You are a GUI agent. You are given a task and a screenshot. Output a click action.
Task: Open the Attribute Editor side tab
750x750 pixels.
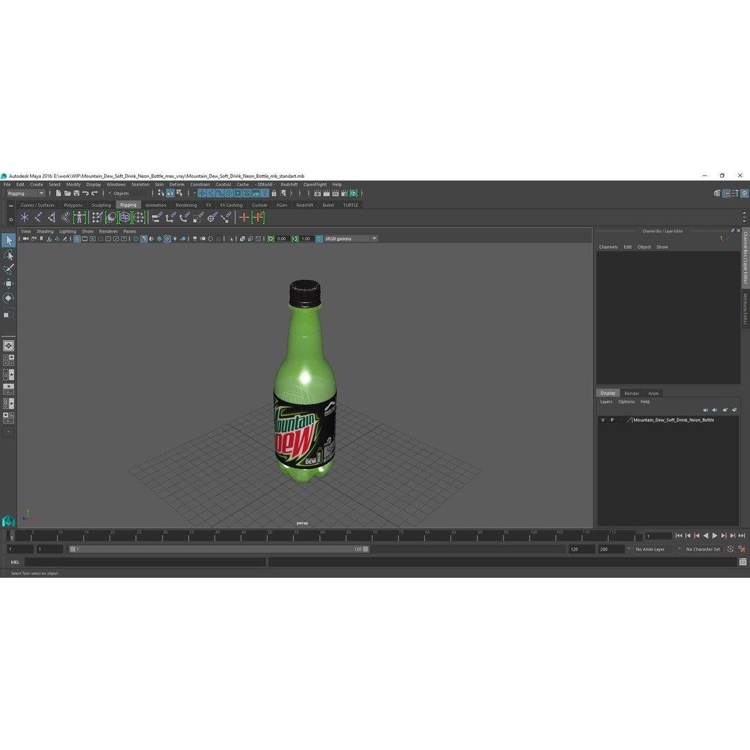(744, 310)
